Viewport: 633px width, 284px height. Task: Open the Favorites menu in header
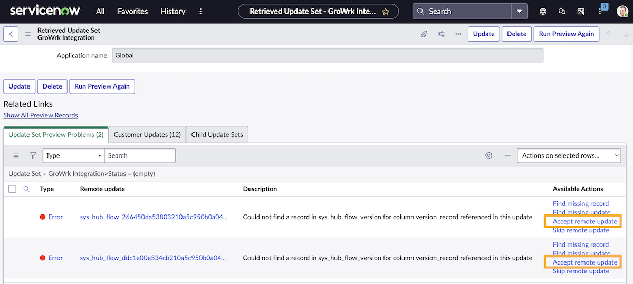click(132, 11)
